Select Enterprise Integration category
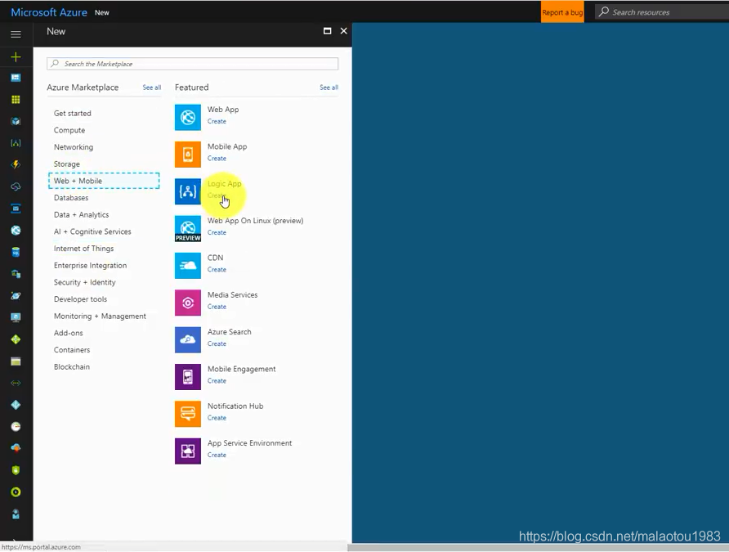Image resolution: width=729 pixels, height=552 pixels. 90,265
